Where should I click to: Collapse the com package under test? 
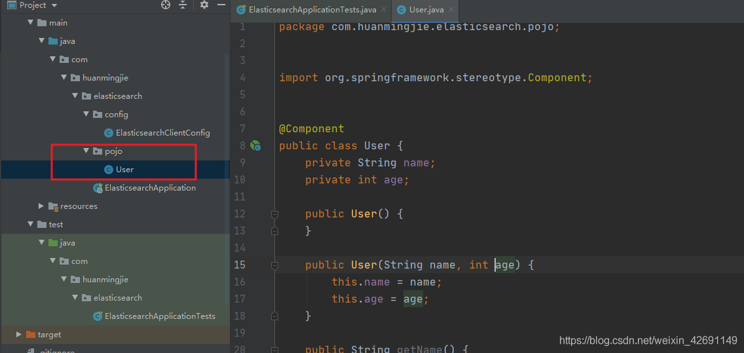coord(52,261)
